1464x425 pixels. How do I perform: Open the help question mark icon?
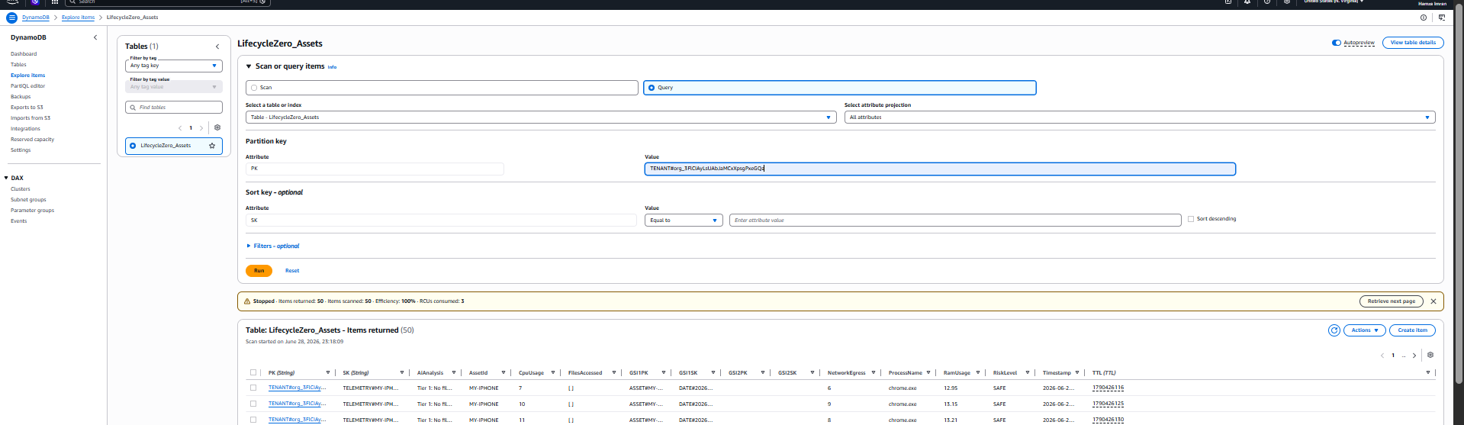click(x=1267, y=2)
